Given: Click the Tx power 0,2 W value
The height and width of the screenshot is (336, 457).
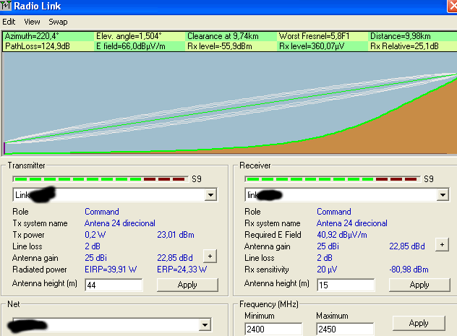Looking at the screenshot, I should (x=95, y=235).
